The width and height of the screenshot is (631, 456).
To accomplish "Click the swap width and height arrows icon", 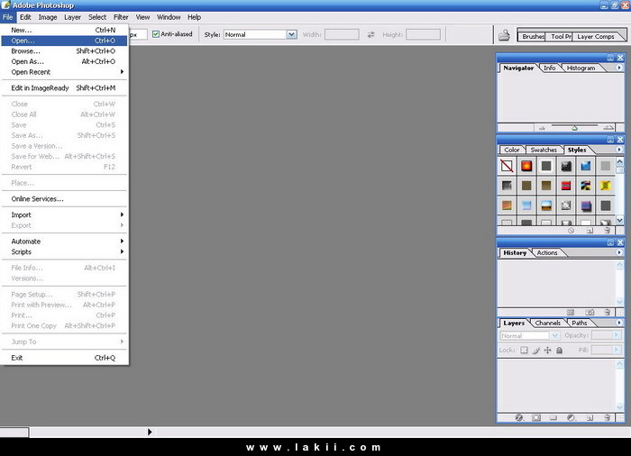I will 370,35.
